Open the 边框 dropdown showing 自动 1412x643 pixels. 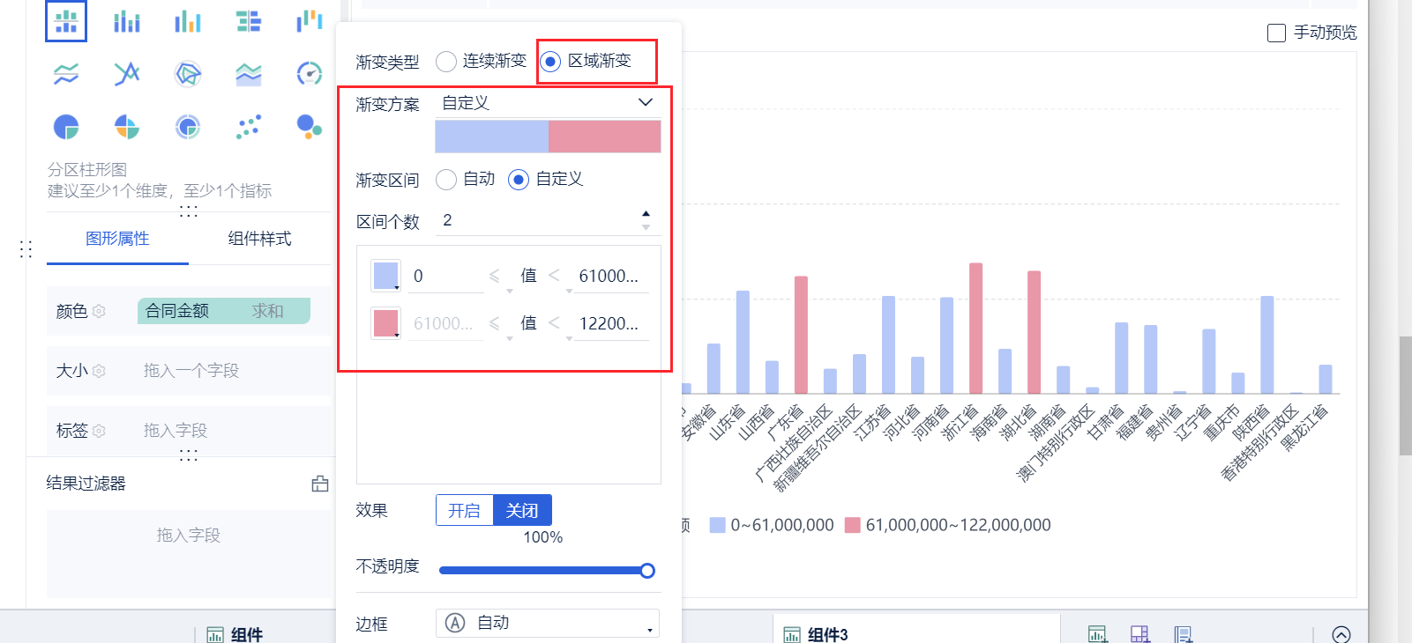pos(548,623)
